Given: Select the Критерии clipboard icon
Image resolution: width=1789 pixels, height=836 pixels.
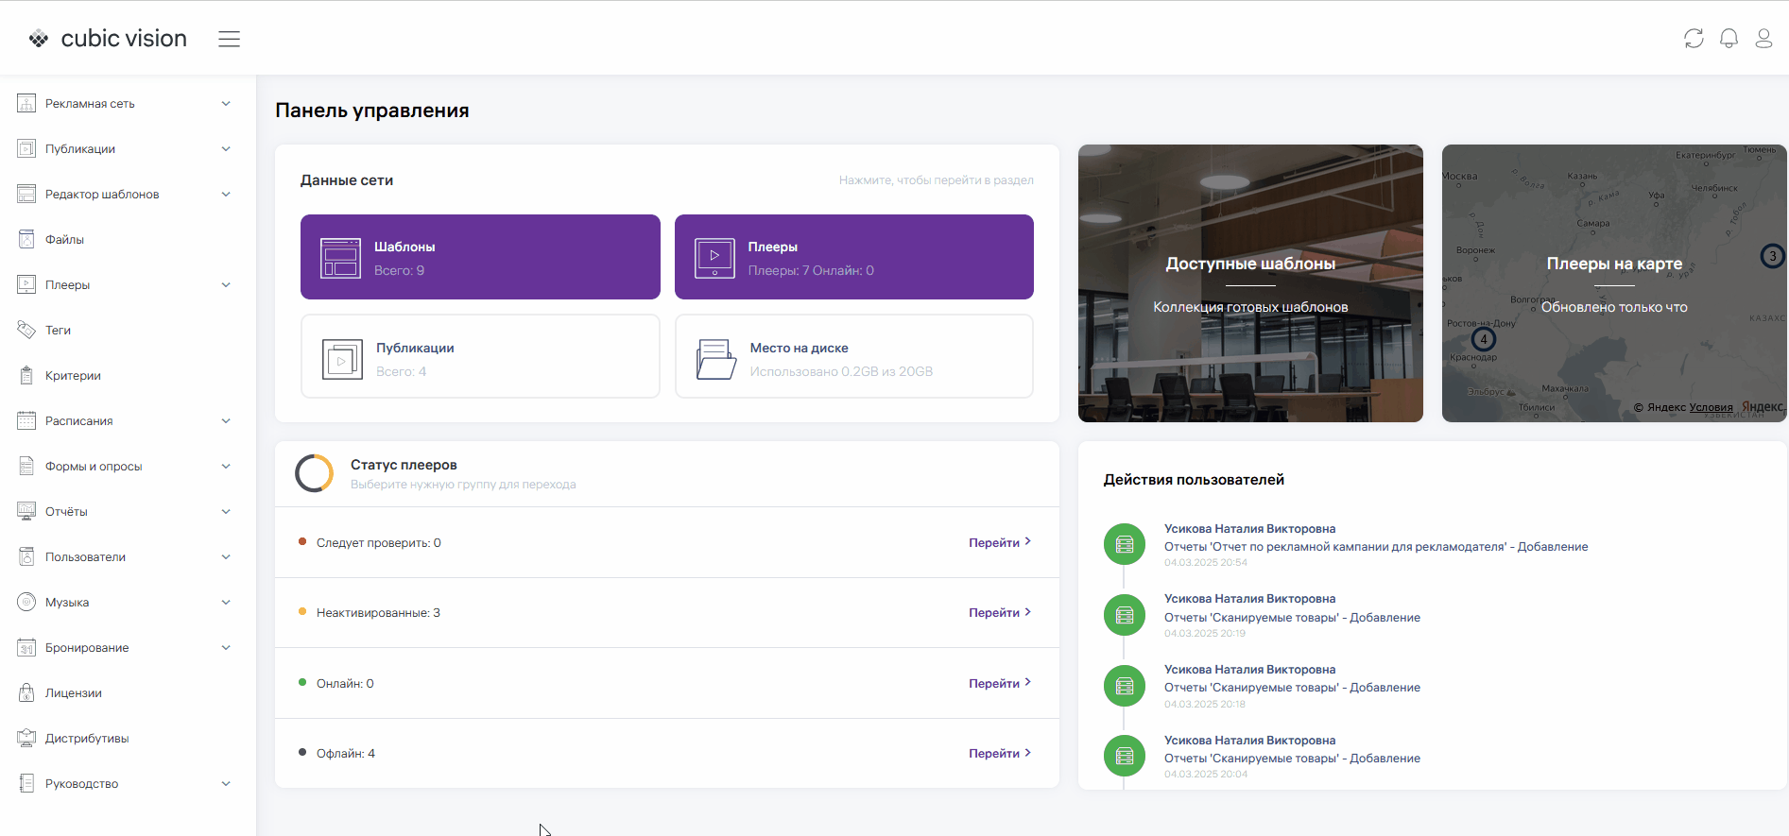Looking at the screenshot, I should (26, 376).
